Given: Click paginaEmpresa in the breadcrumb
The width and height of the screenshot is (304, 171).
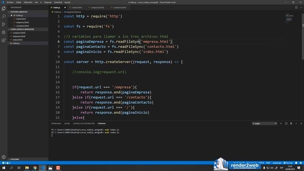Looking at the screenshot, I should (x=73, y=12).
